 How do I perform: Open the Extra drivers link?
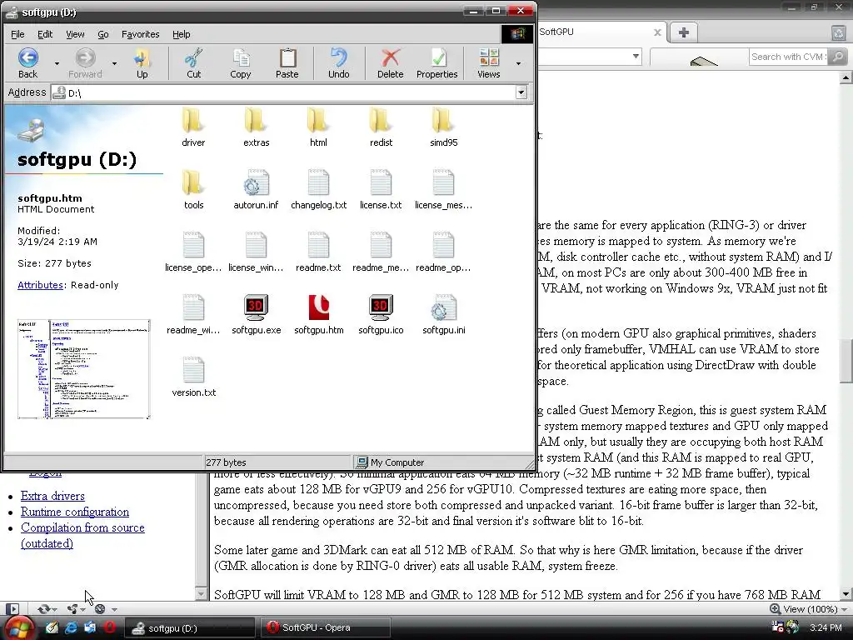coord(52,496)
